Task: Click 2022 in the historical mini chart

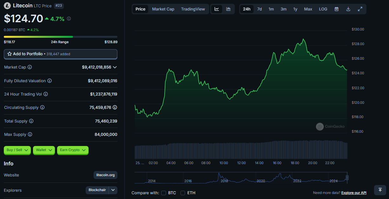Action: coord(297,181)
